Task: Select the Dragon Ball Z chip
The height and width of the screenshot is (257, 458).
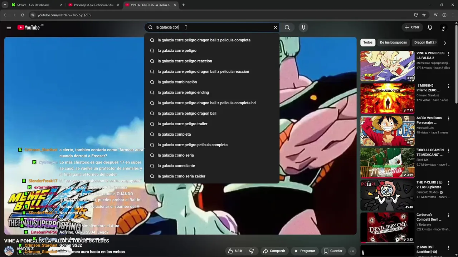Action: pyautogui.click(x=426, y=42)
